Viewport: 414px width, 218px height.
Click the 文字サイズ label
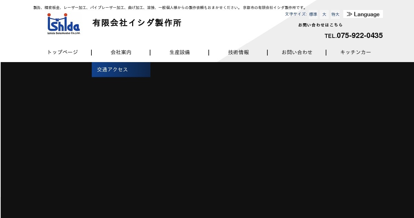click(296, 14)
